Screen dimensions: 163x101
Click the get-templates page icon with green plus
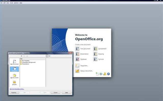(97, 74)
